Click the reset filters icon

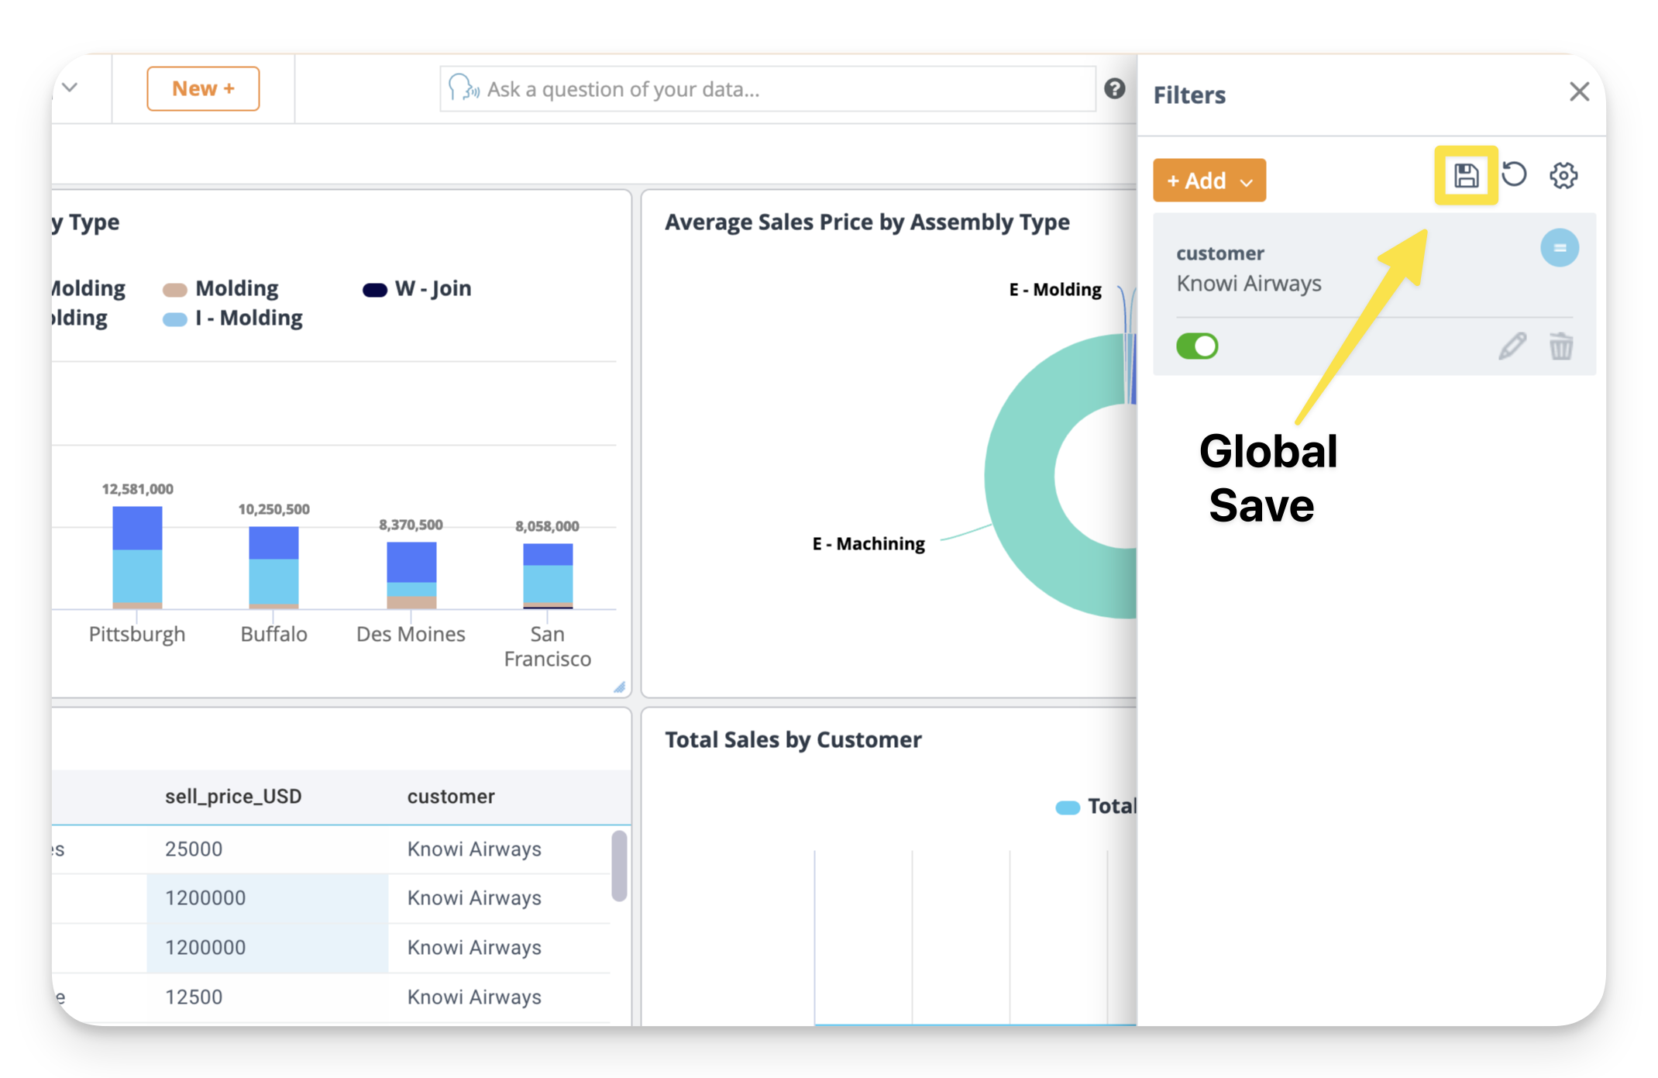coord(1514,174)
